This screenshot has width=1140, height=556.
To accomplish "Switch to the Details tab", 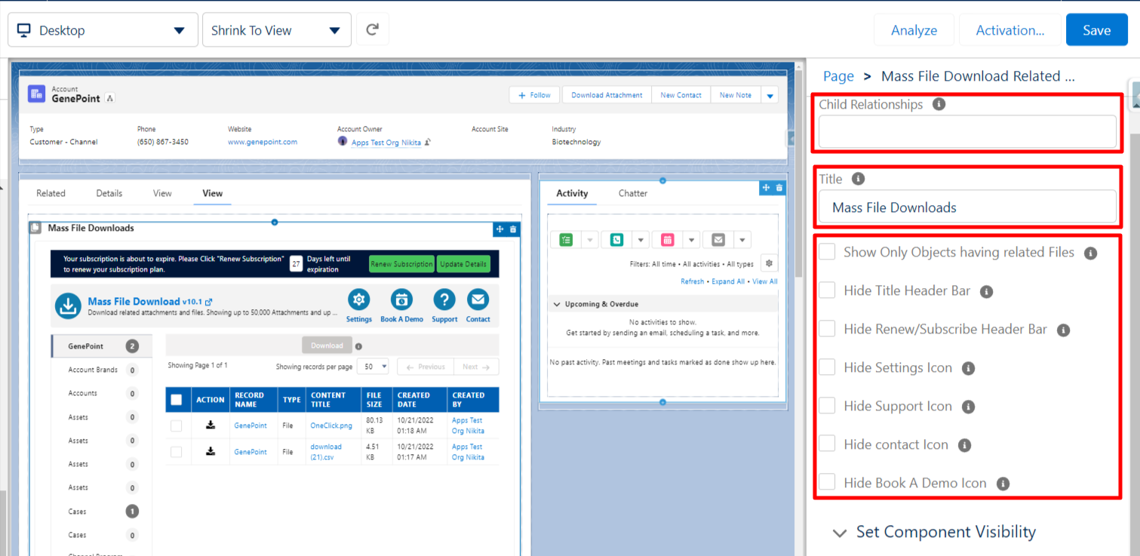I will click(x=109, y=193).
